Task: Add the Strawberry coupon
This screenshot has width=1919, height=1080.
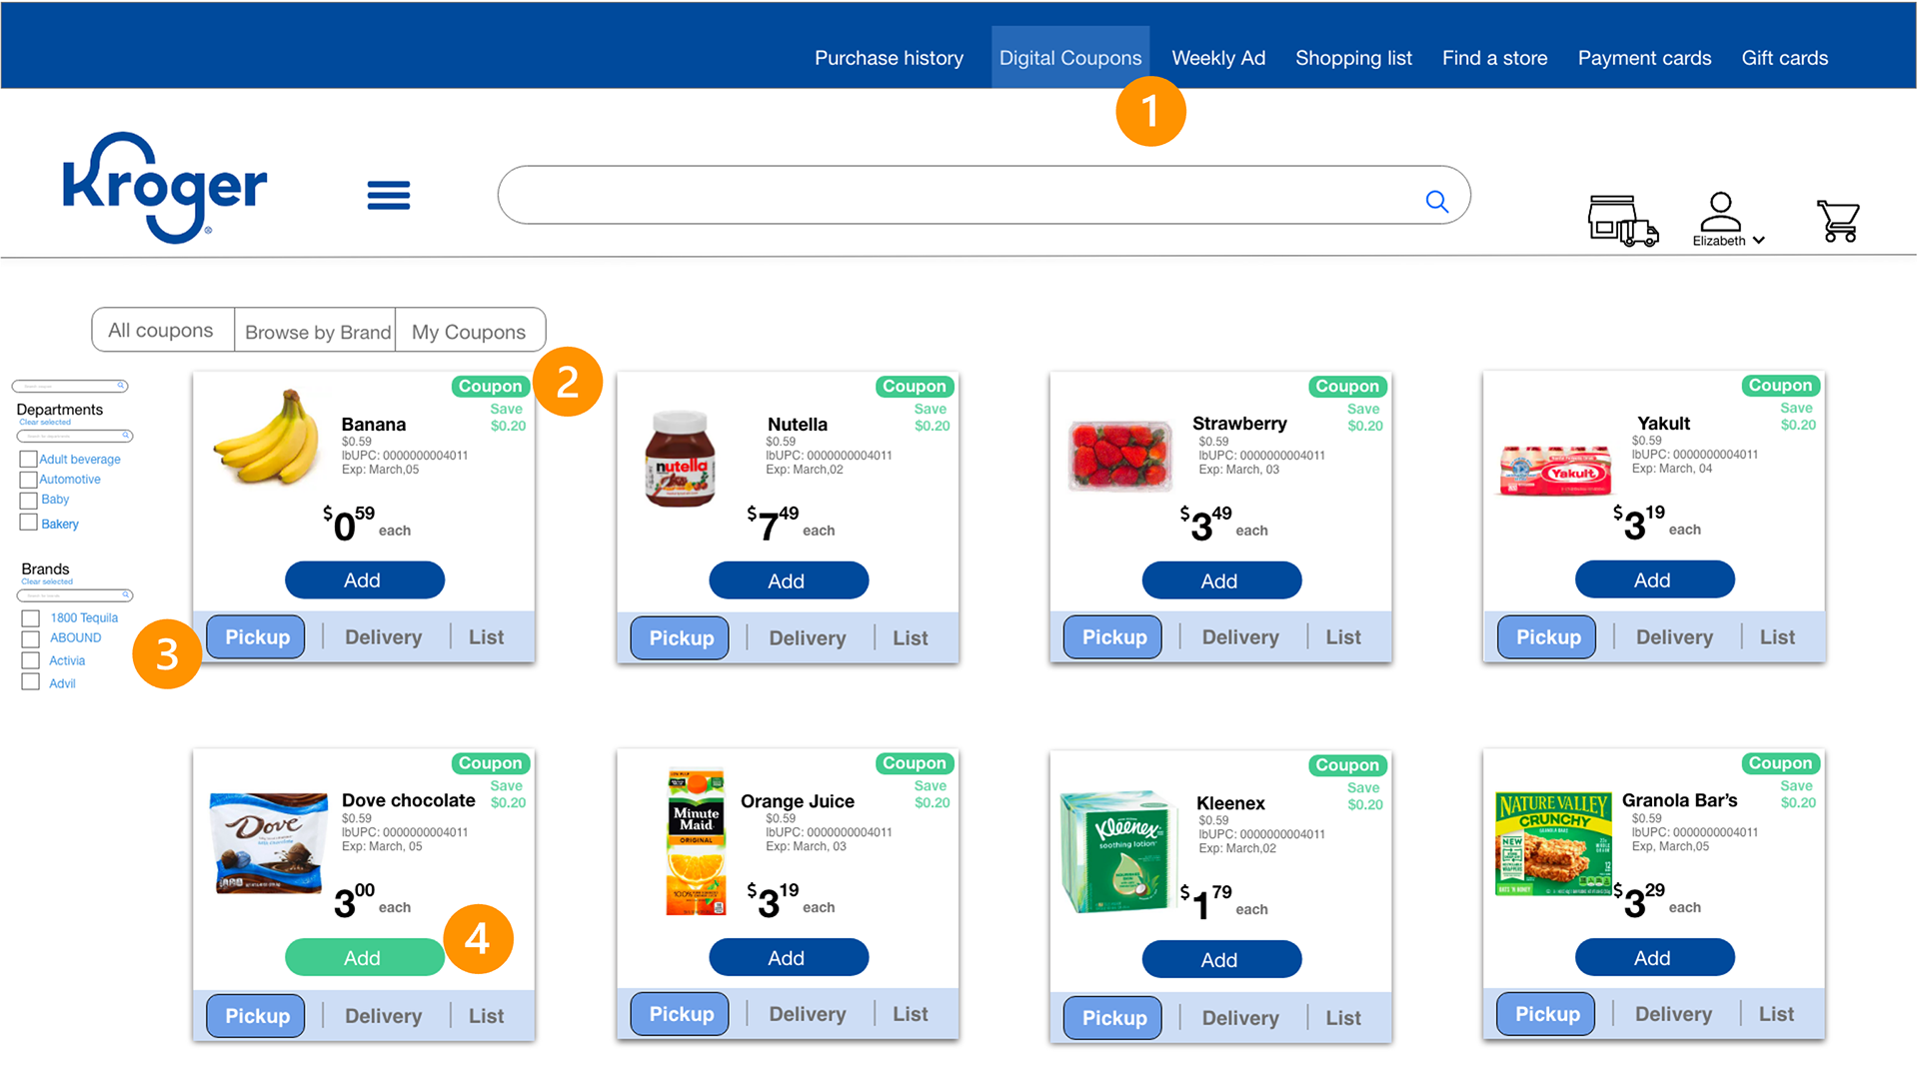Action: click(1220, 580)
